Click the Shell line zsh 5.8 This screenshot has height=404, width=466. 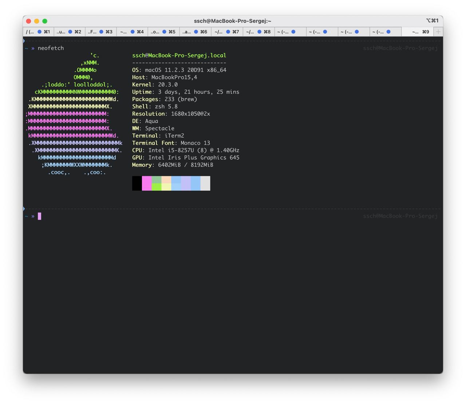tap(155, 106)
